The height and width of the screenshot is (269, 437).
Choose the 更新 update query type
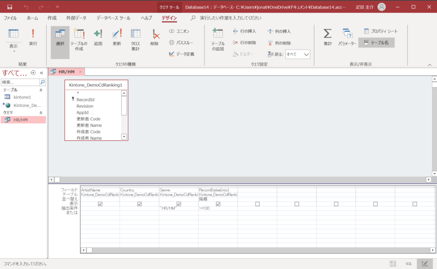(x=117, y=37)
